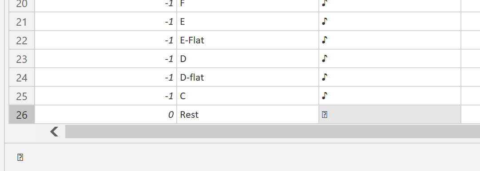The width and height of the screenshot is (480, 171).
Task: Click the music note icon in row 21
Action: 325,21
